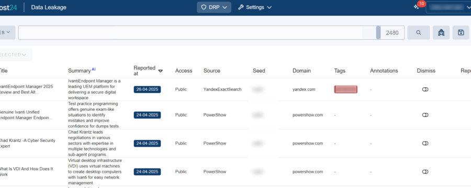Click the AI superscript next to Summary
The image size is (471, 188).
94,69
